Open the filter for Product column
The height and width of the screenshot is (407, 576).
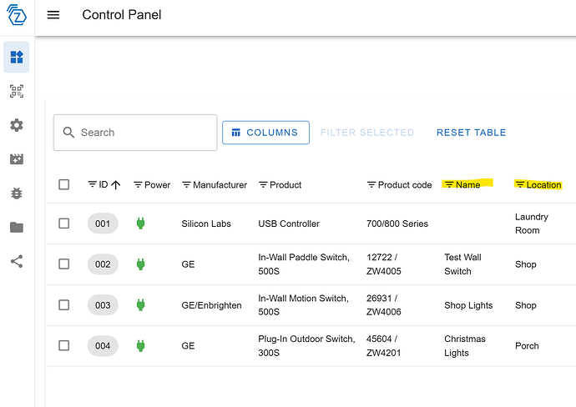(x=264, y=185)
